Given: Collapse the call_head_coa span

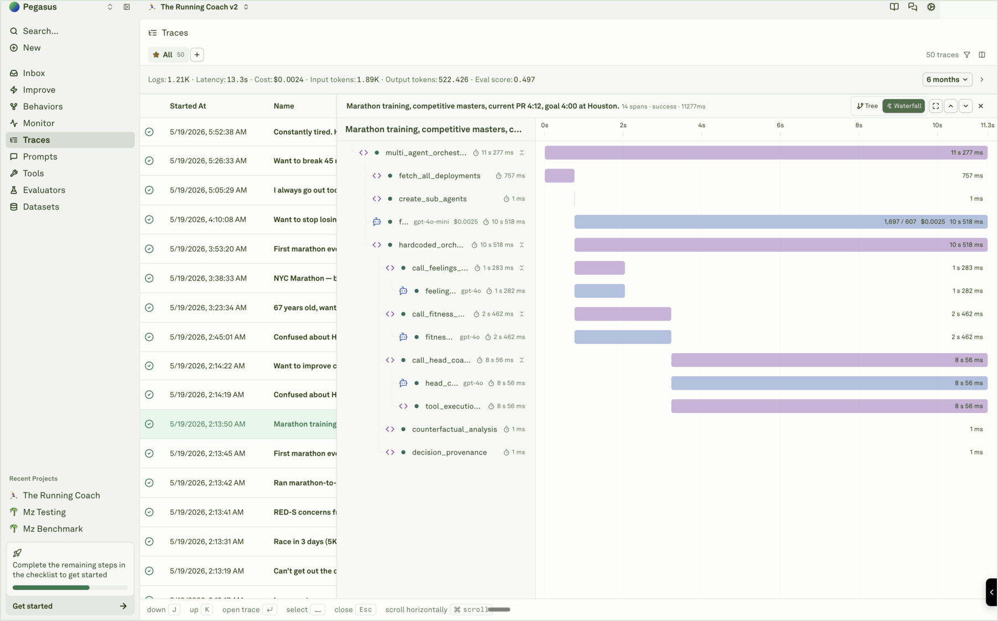Looking at the screenshot, I should (522, 360).
